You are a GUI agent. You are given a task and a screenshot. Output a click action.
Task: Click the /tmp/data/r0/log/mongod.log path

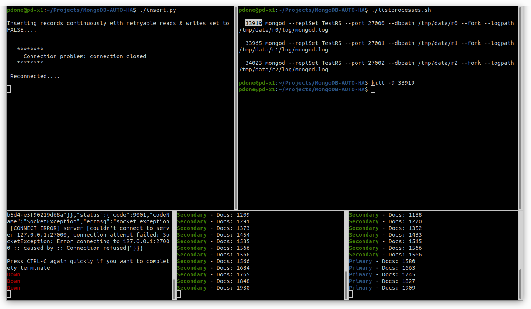coord(283,30)
